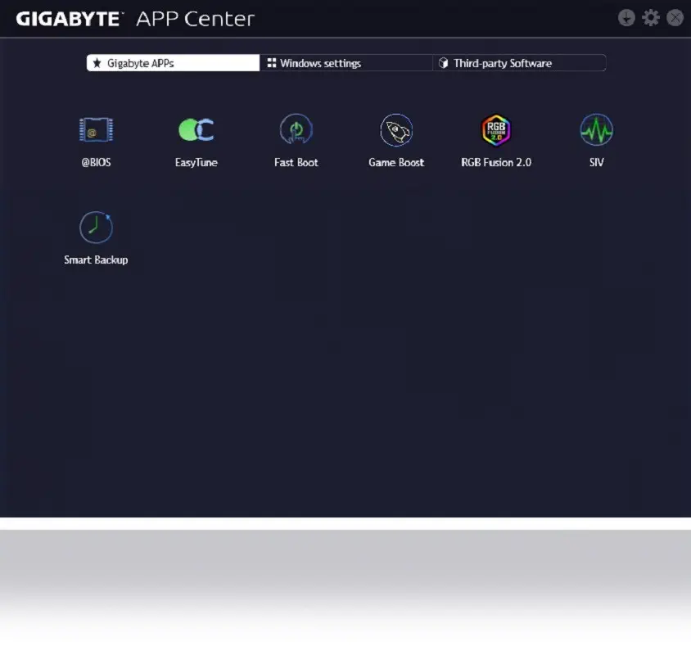Switch to the Gigabyte APPs tab

[174, 63]
